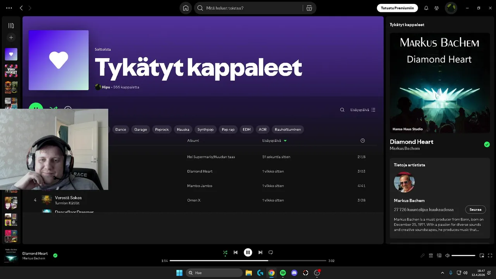Toggle saved checkmark in right panel
The image size is (496, 279).
[x=487, y=145]
